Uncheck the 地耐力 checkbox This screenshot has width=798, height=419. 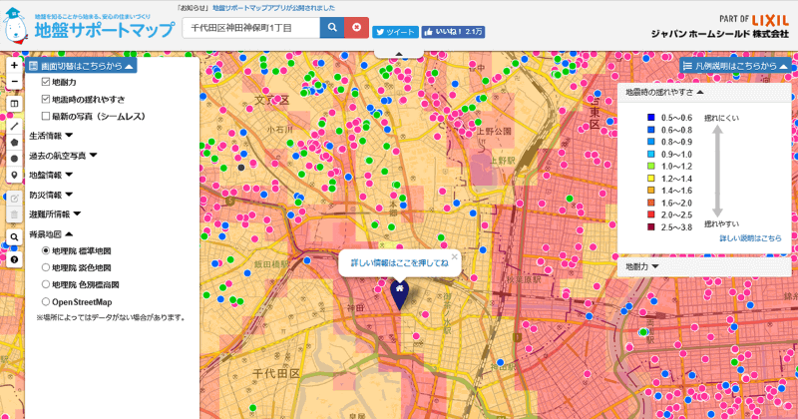(46, 83)
